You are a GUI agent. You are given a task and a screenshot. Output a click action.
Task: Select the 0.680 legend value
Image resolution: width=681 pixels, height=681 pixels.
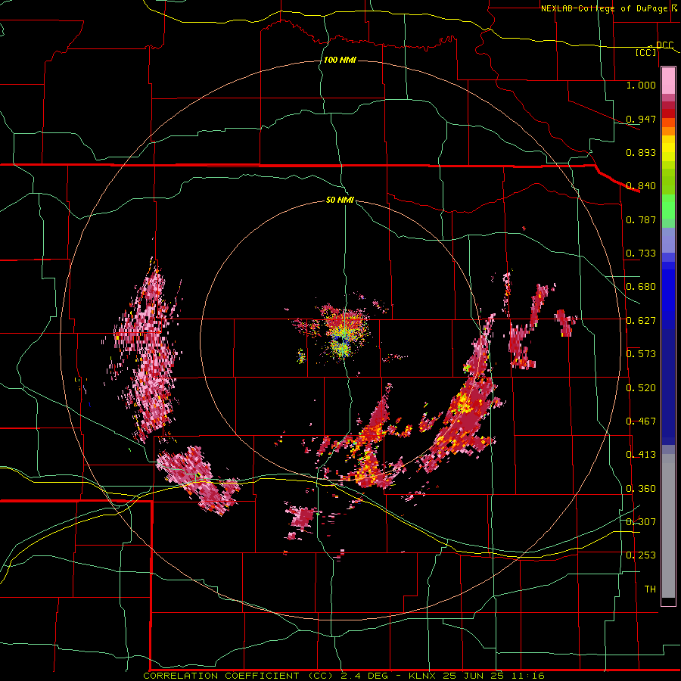pyautogui.click(x=641, y=287)
